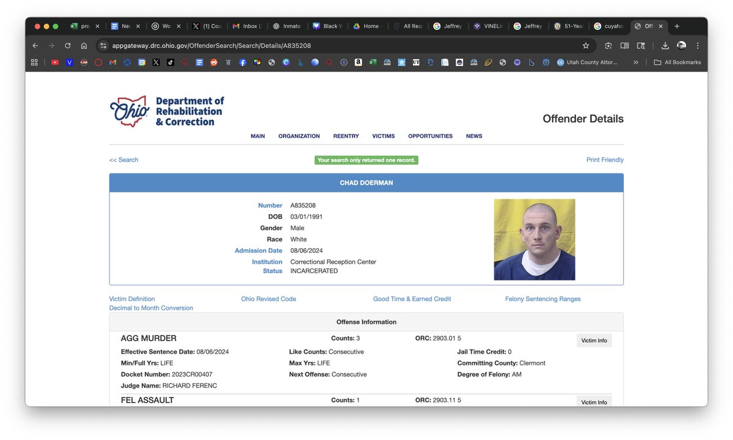This screenshot has height=440, width=733.
Task: Open the Ohio Revised Code link
Action: (269, 299)
